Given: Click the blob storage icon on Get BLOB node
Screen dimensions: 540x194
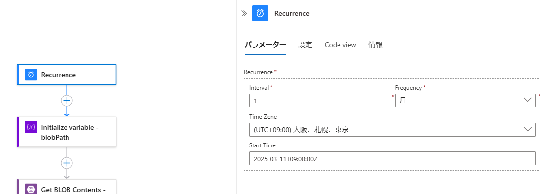Looking at the screenshot, I should tap(31, 189).
